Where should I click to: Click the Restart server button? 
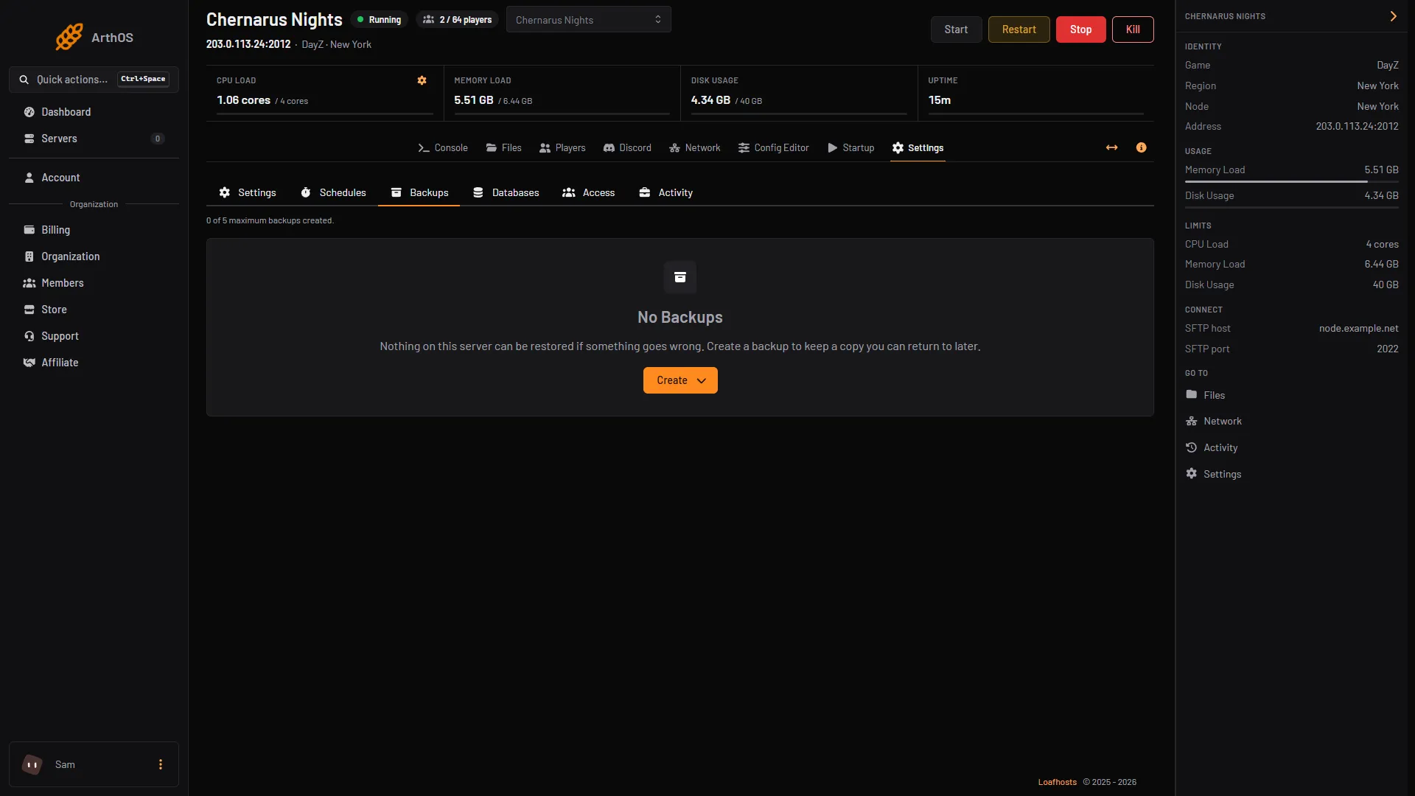coord(1019,29)
